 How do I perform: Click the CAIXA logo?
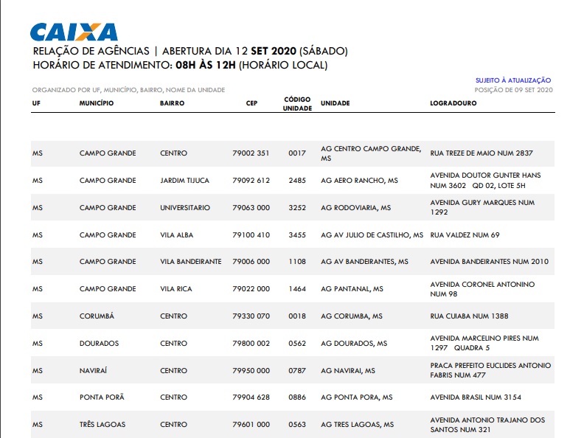[74, 32]
